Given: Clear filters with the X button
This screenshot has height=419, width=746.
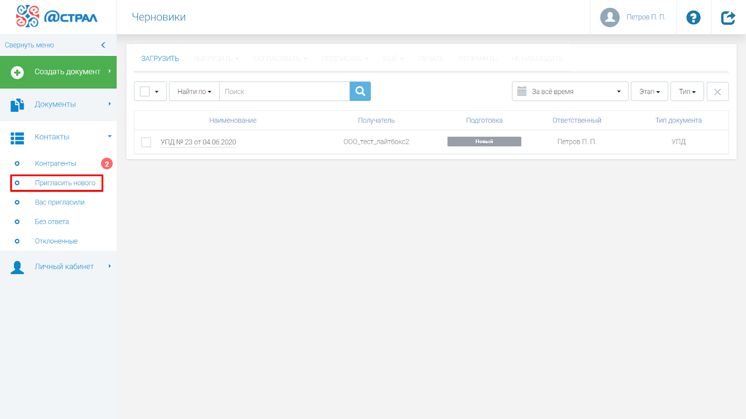Looking at the screenshot, I should tap(718, 91).
